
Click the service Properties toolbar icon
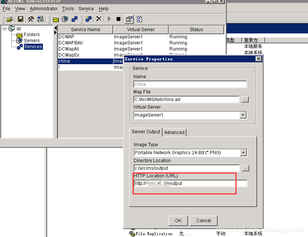click(x=129, y=19)
